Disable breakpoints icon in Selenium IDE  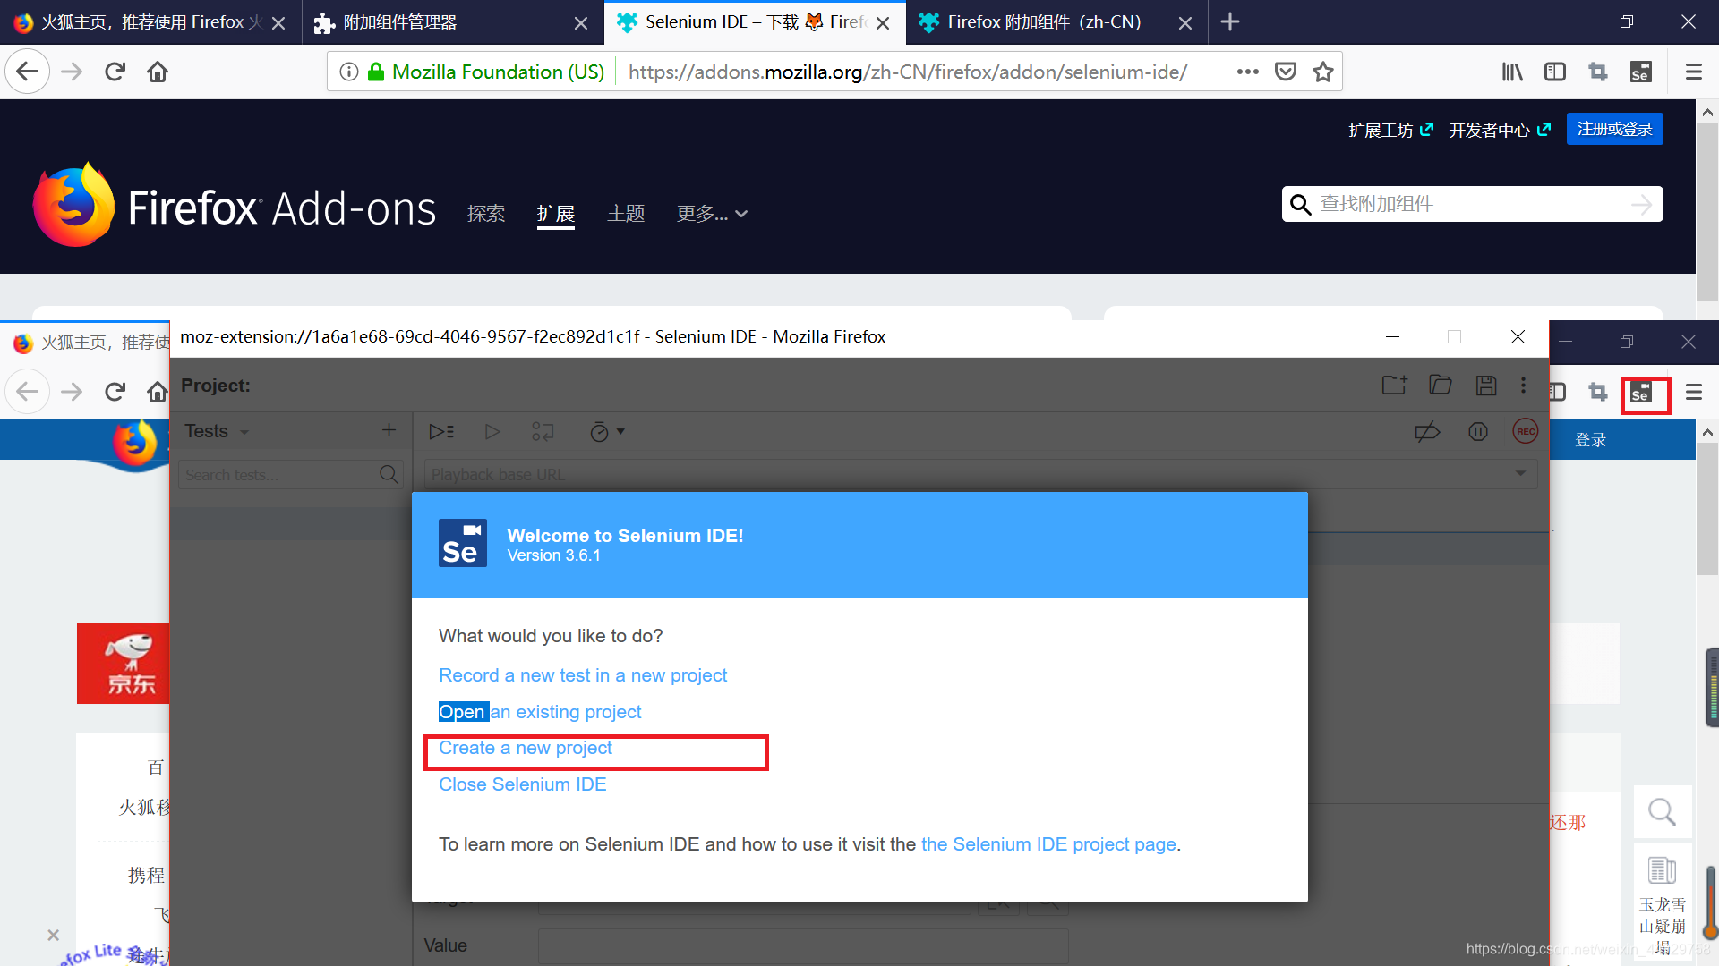[1427, 432]
